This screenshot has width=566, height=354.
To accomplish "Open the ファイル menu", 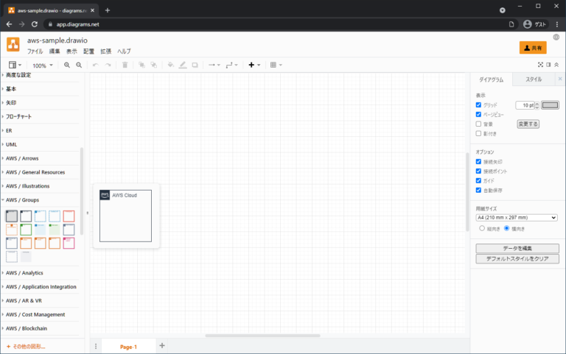I will coord(35,52).
